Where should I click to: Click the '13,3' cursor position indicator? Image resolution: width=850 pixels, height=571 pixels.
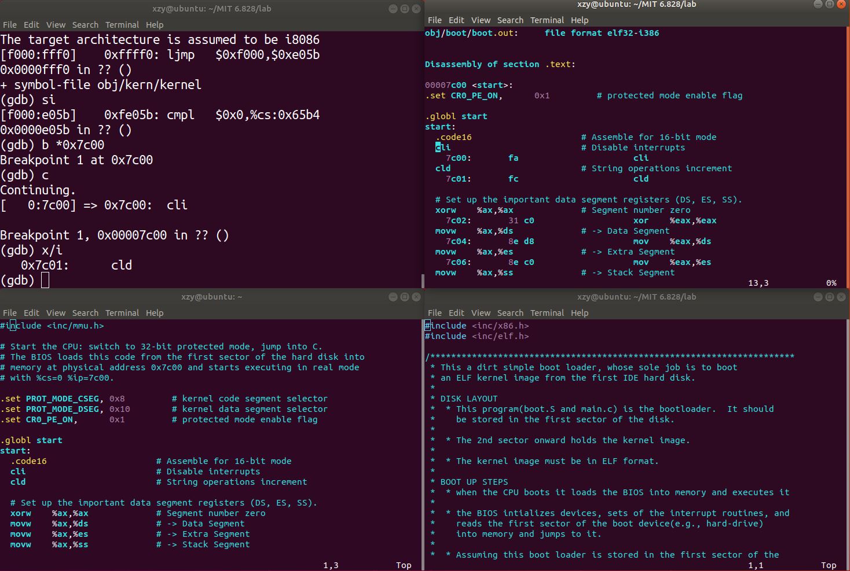click(x=758, y=283)
